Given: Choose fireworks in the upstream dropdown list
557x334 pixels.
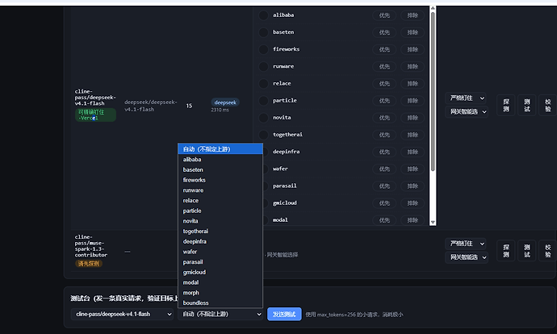Looking at the screenshot, I should (x=220, y=180).
